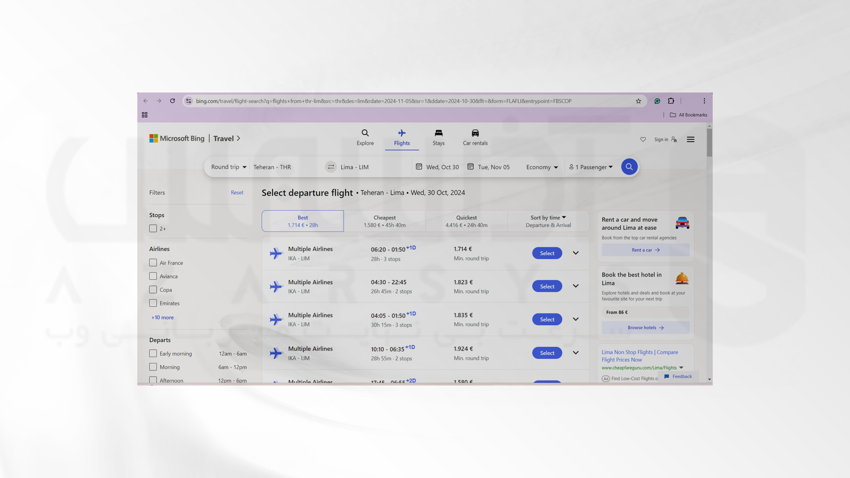Click airplane icon of the 1.835 € flight

point(276,320)
